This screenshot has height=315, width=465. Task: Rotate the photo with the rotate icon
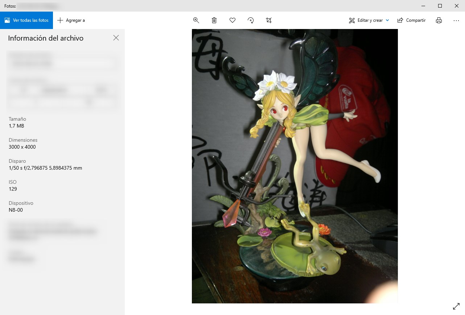tap(251, 20)
